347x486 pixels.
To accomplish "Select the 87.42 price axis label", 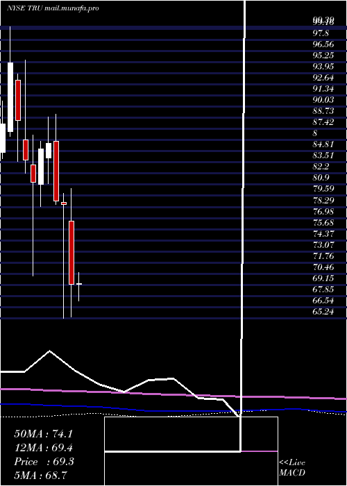I will [323, 122].
